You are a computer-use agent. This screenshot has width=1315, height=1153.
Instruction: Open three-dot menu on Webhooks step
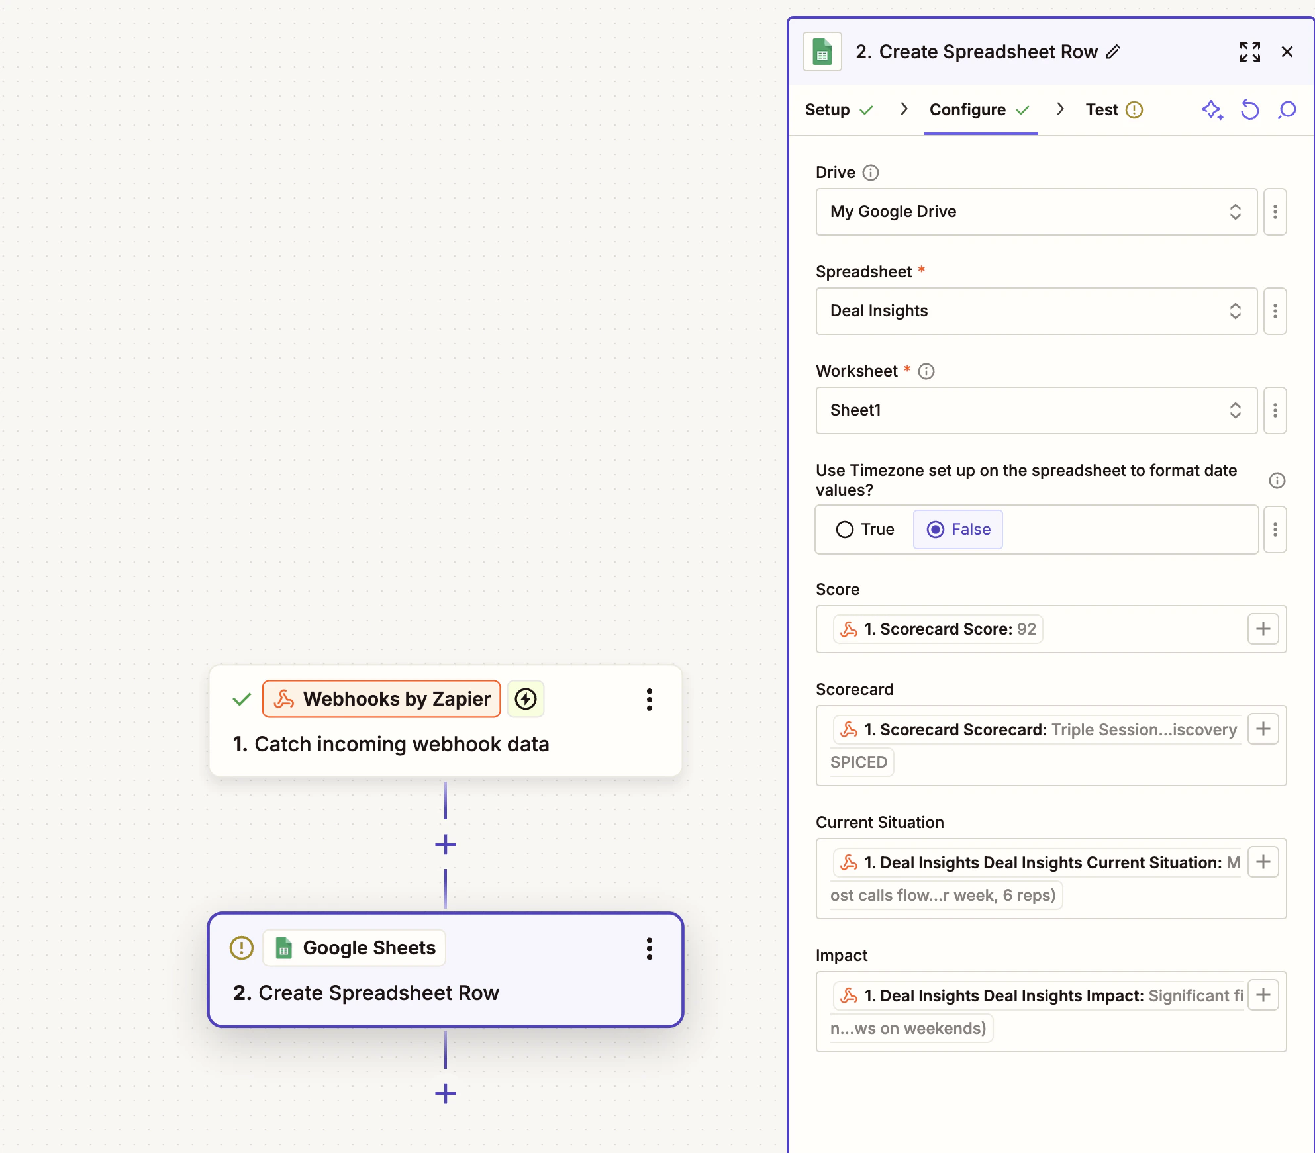[x=649, y=700]
